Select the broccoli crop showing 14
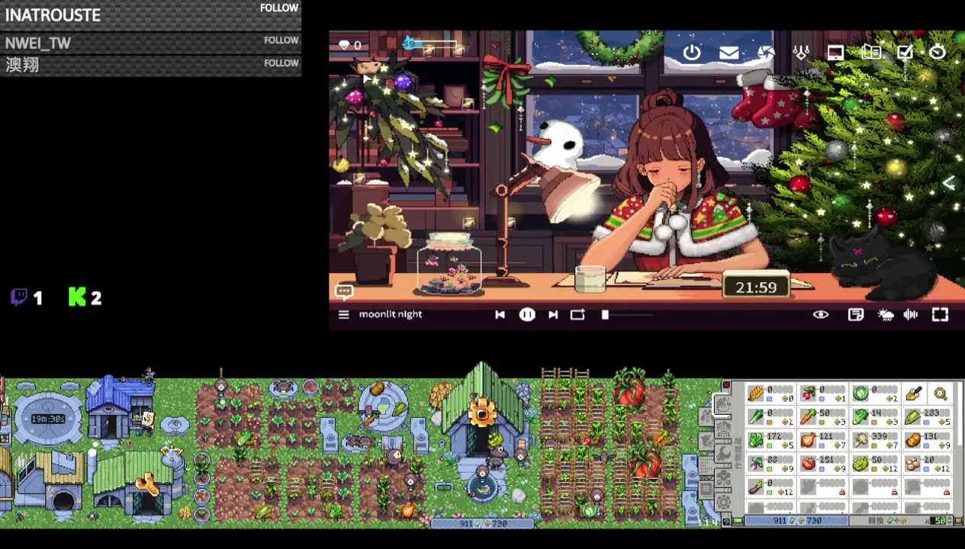The height and width of the screenshot is (549, 965). coord(875,417)
